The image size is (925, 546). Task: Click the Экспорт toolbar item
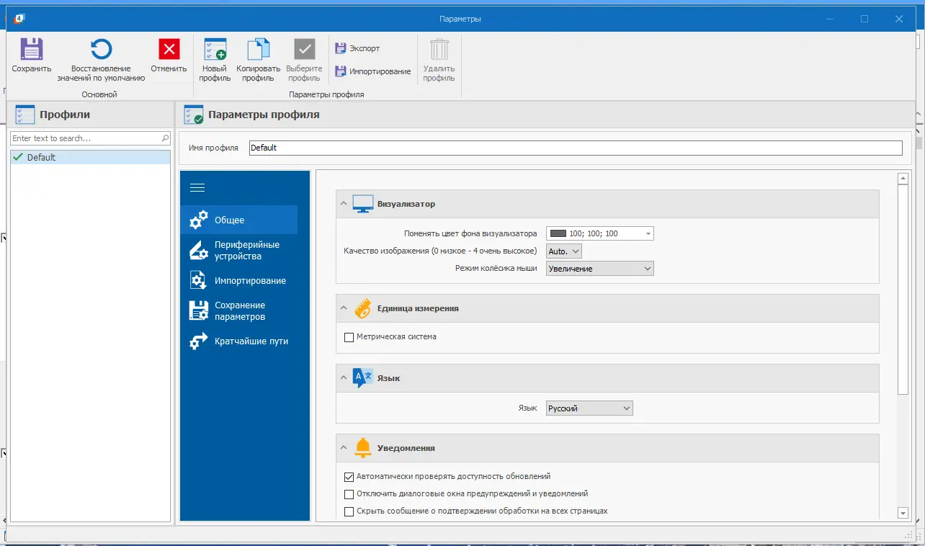[357, 48]
